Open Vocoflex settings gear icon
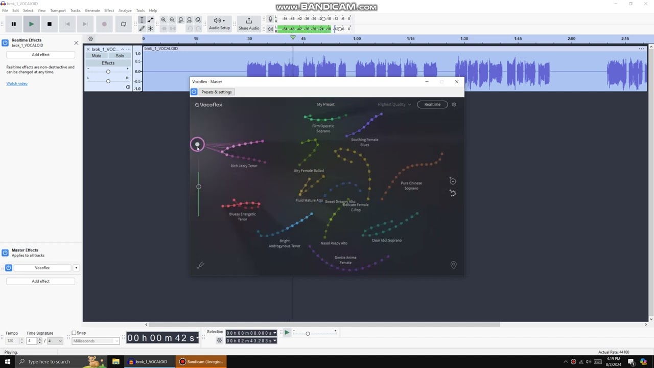Image resolution: width=654 pixels, height=368 pixels. coord(454,104)
